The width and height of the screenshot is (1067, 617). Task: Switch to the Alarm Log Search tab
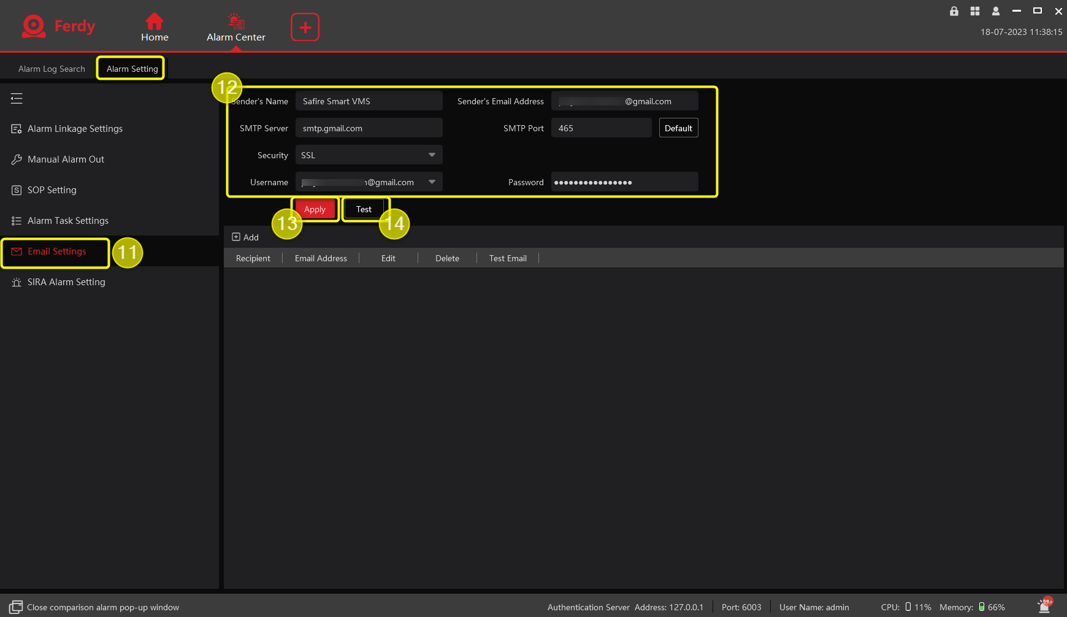[52, 69]
